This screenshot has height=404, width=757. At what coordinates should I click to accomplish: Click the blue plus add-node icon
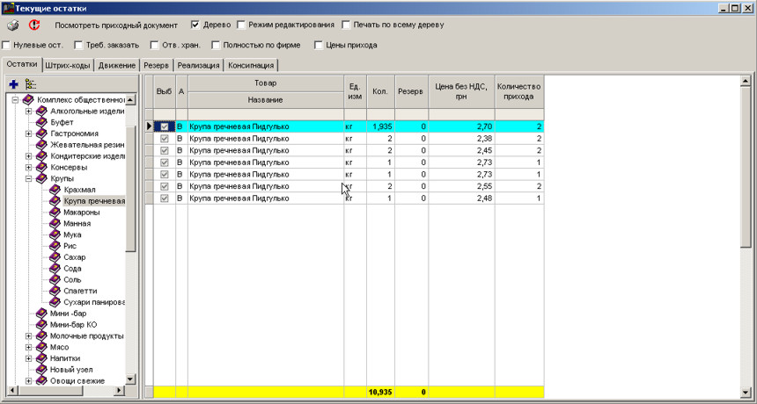point(13,84)
